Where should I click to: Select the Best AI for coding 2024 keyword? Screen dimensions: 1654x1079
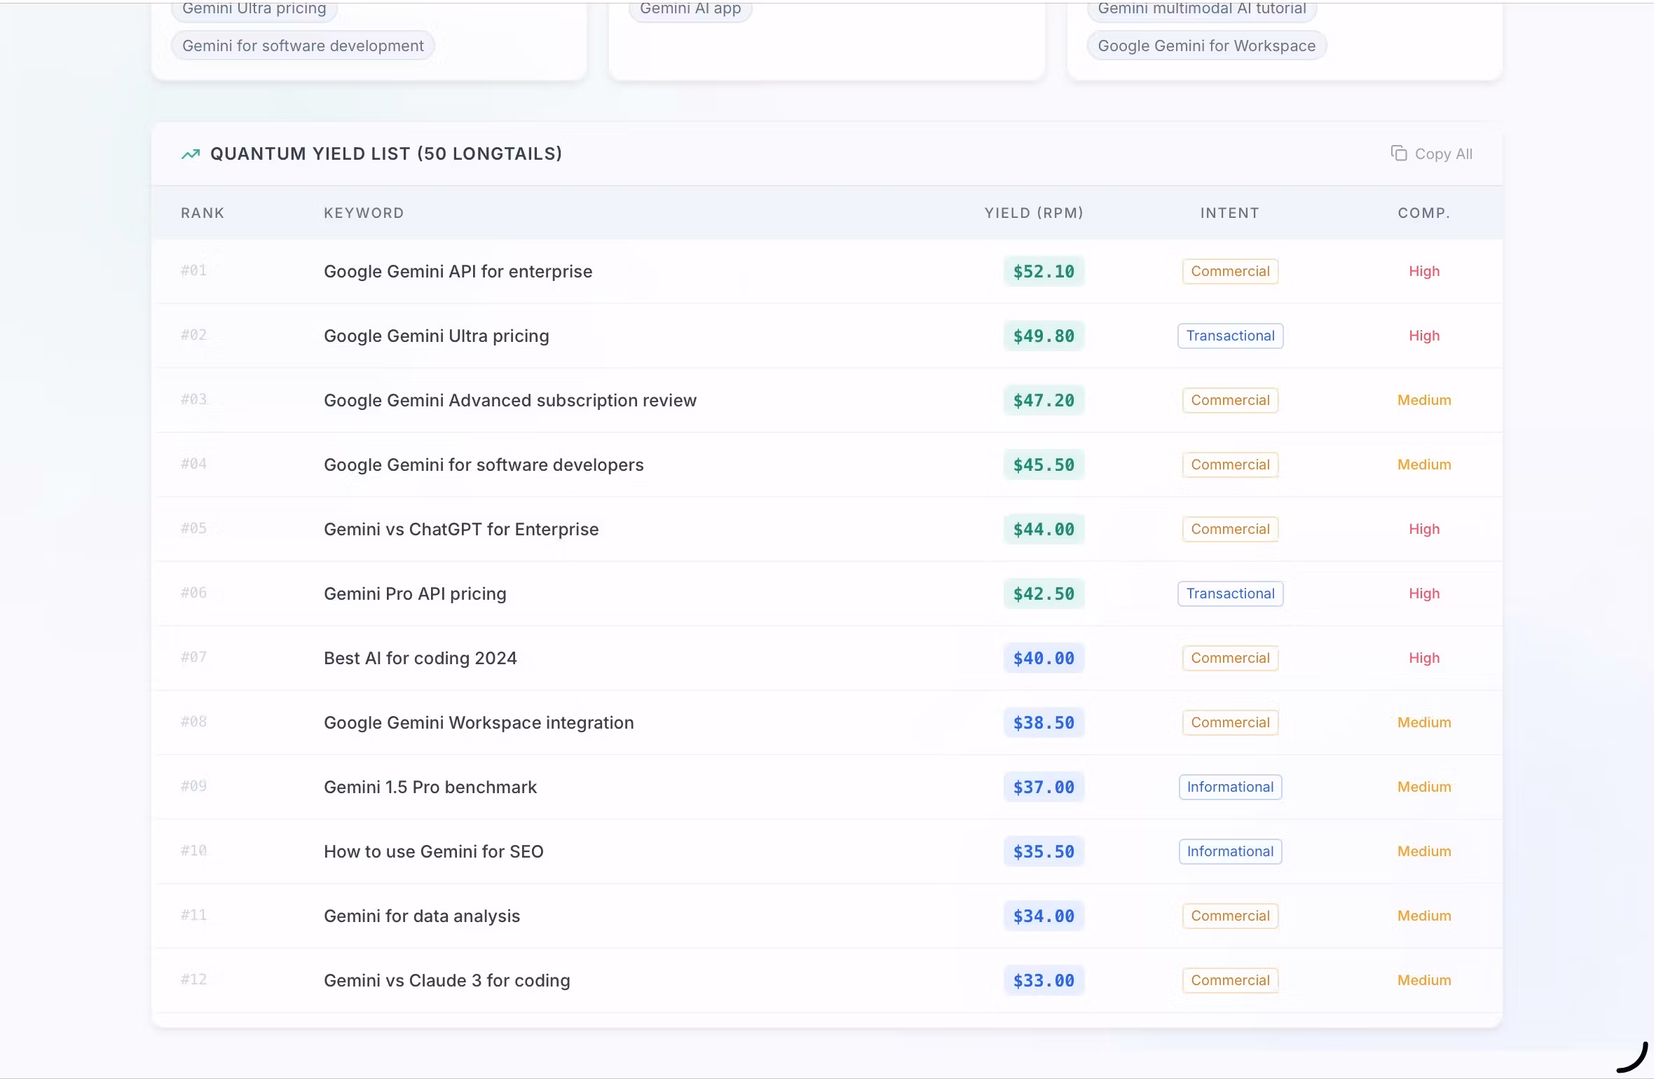point(420,659)
